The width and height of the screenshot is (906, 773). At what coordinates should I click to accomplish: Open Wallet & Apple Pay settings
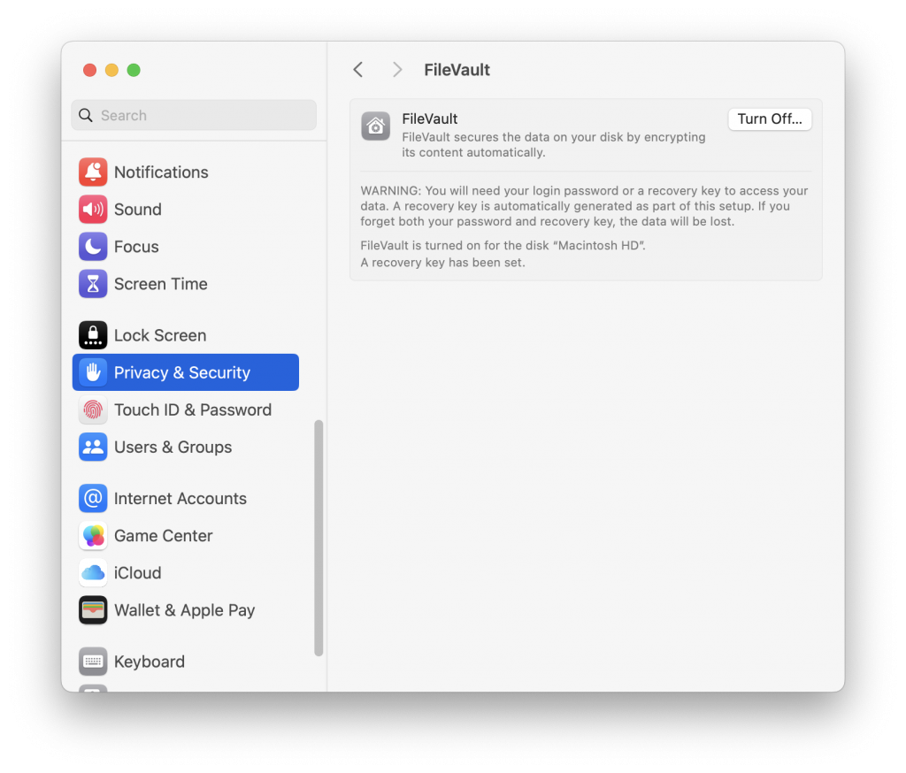tap(184, 610)
